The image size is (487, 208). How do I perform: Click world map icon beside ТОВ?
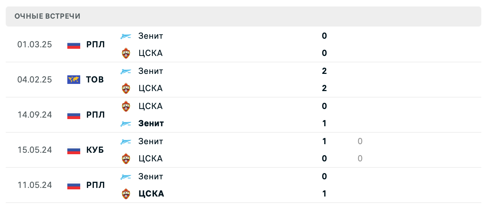coord(74,80)
